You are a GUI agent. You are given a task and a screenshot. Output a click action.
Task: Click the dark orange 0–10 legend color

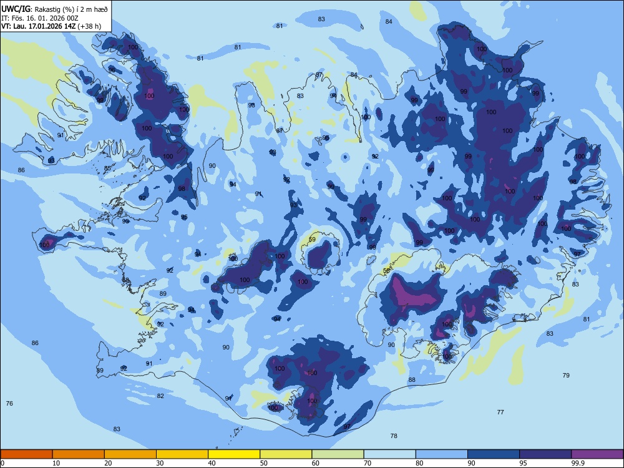pos(26,454)
